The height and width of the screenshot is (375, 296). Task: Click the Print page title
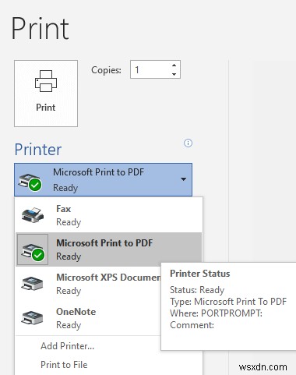(x=41, y=28)
